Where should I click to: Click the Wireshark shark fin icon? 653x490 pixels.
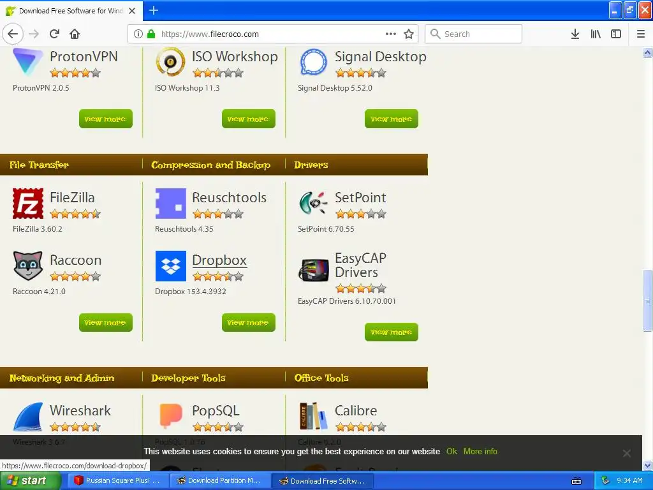tap(28, 416)
